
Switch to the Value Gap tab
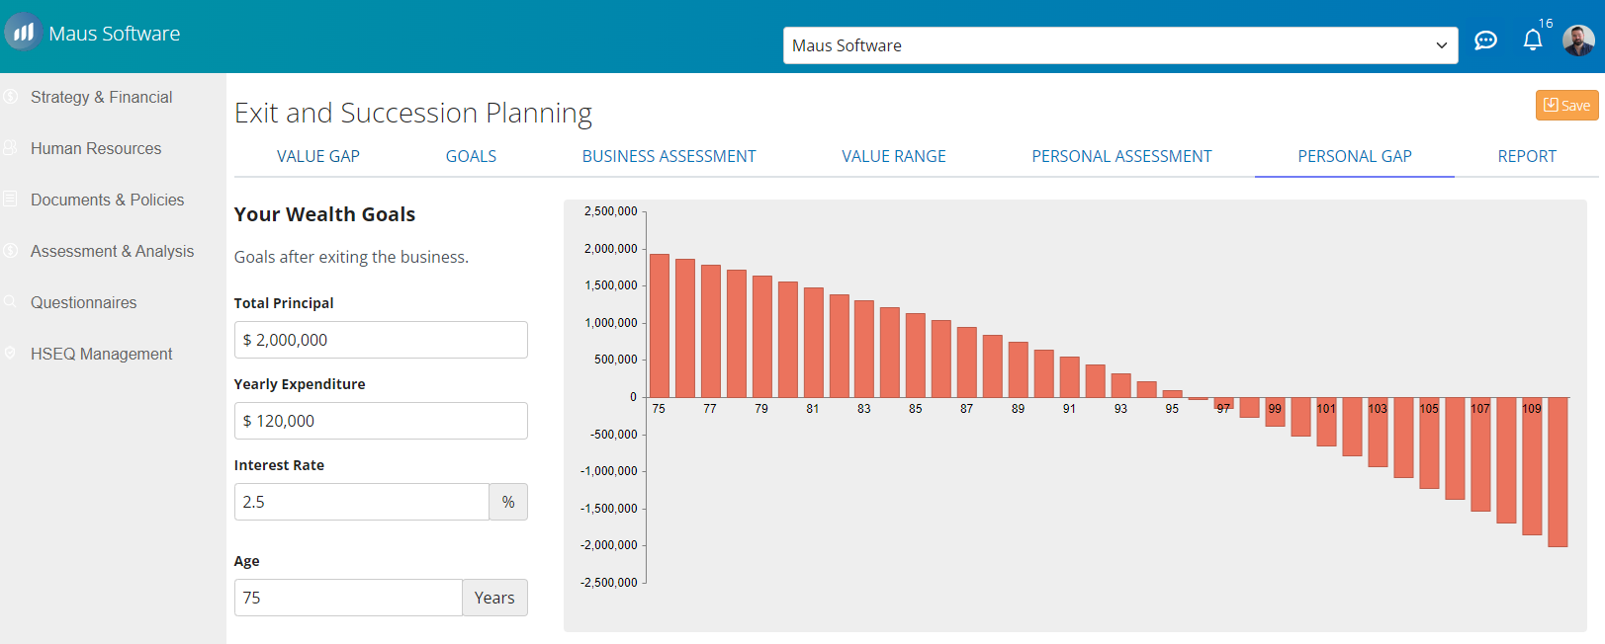(317, 156)
